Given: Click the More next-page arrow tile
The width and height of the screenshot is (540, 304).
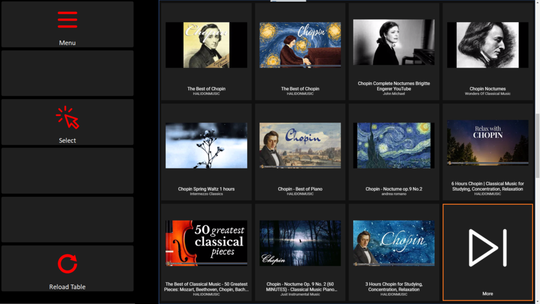Looking at the screenshot, I should 488,252.
